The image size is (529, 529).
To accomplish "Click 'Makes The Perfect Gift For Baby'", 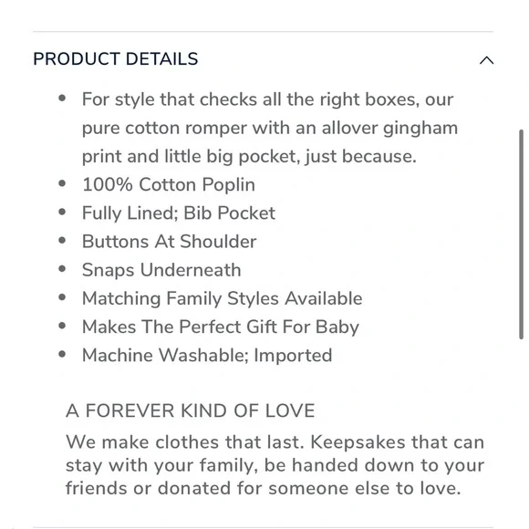I will point(221,327).
